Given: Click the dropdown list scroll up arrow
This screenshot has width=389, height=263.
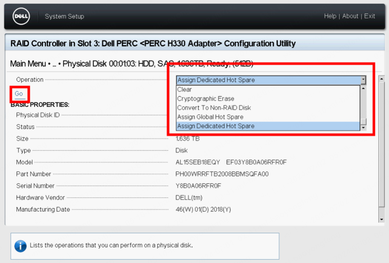Looking at the screenshot, I should [x=363, y=89].
